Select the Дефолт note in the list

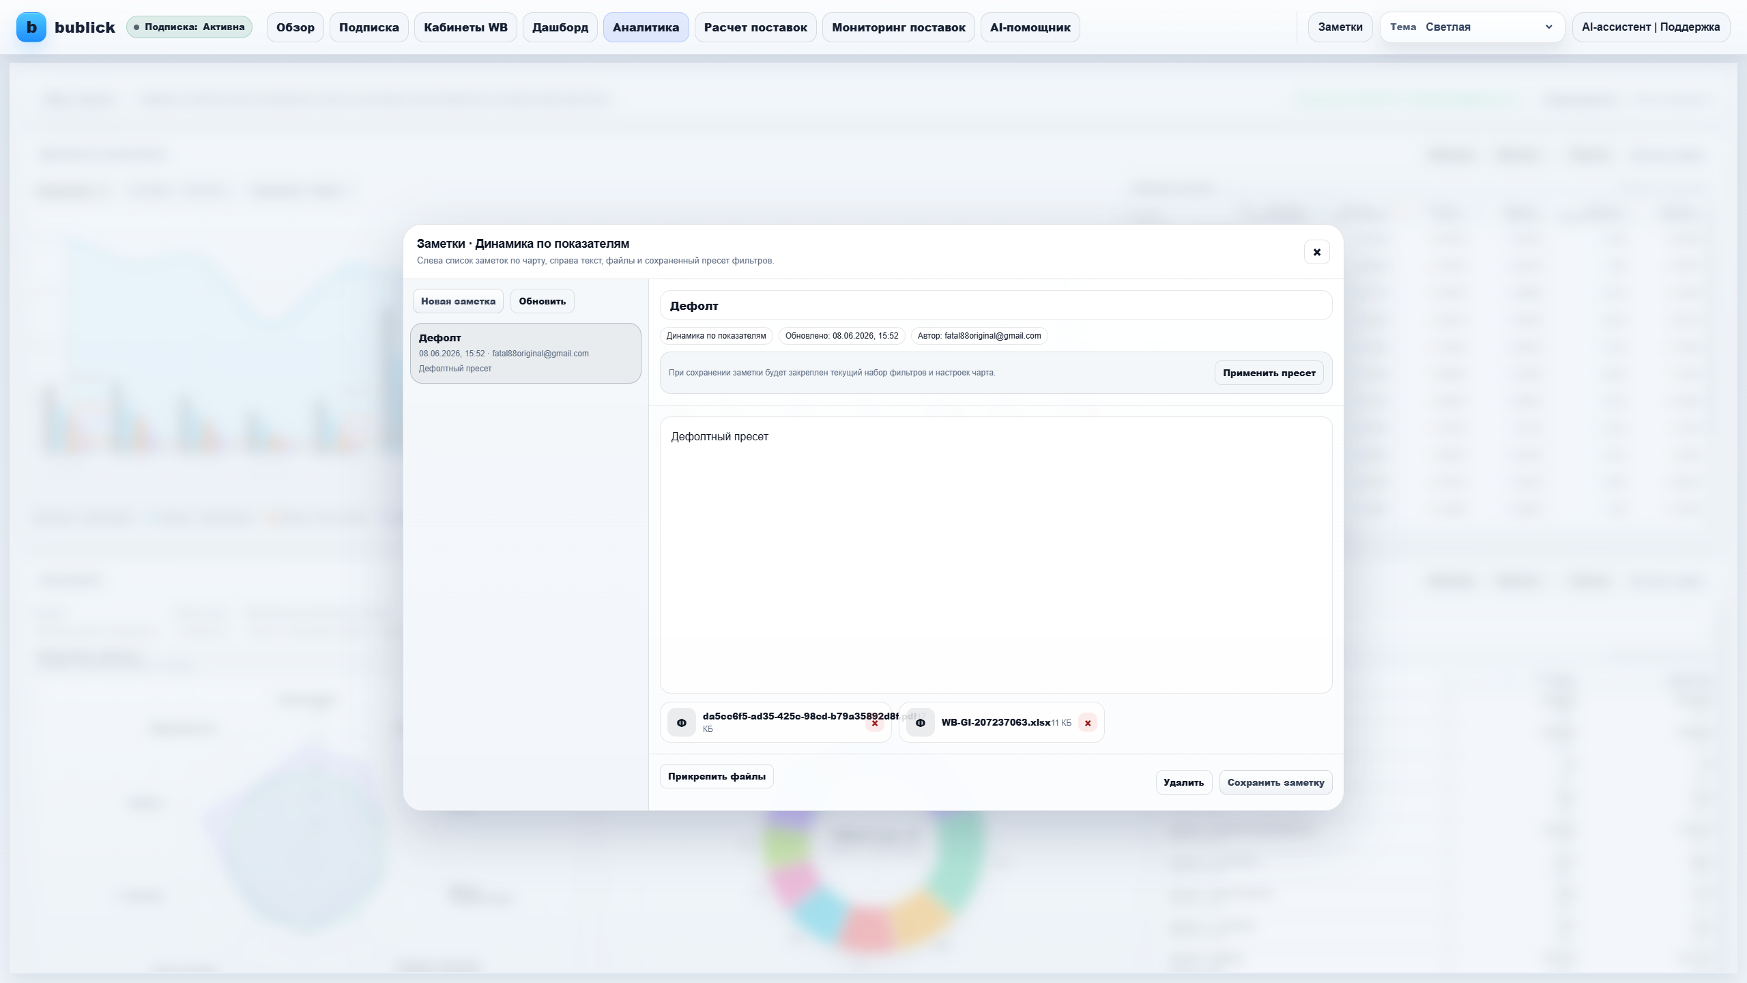click(x=525, y=353)
